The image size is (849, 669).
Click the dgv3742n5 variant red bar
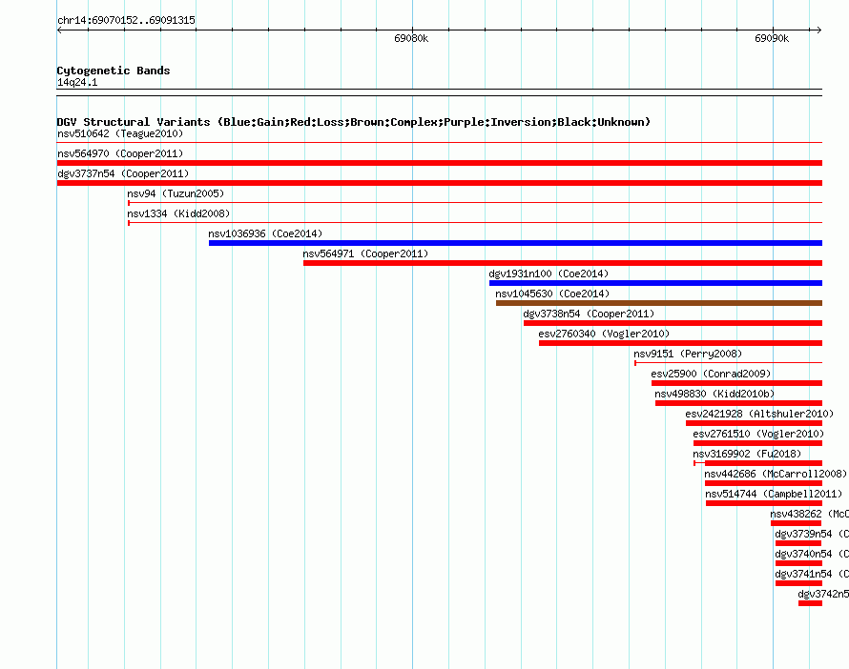pyautogui.click(x=810, y=603)
